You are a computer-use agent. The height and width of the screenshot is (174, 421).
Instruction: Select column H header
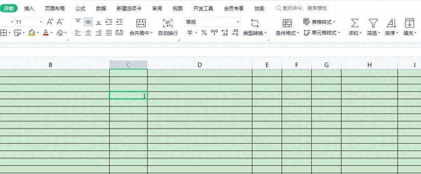(369, 65)
